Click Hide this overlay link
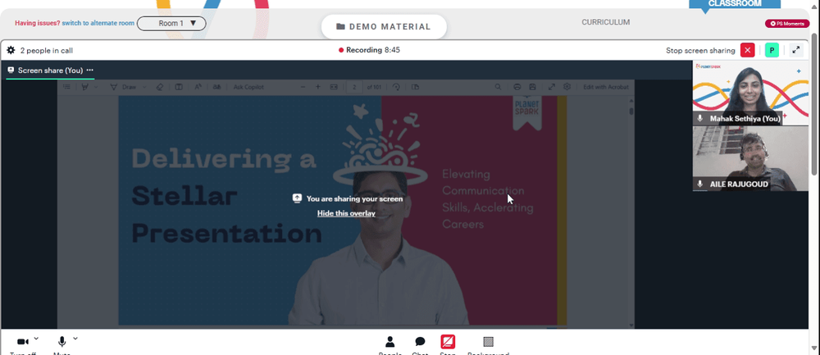 346,213
